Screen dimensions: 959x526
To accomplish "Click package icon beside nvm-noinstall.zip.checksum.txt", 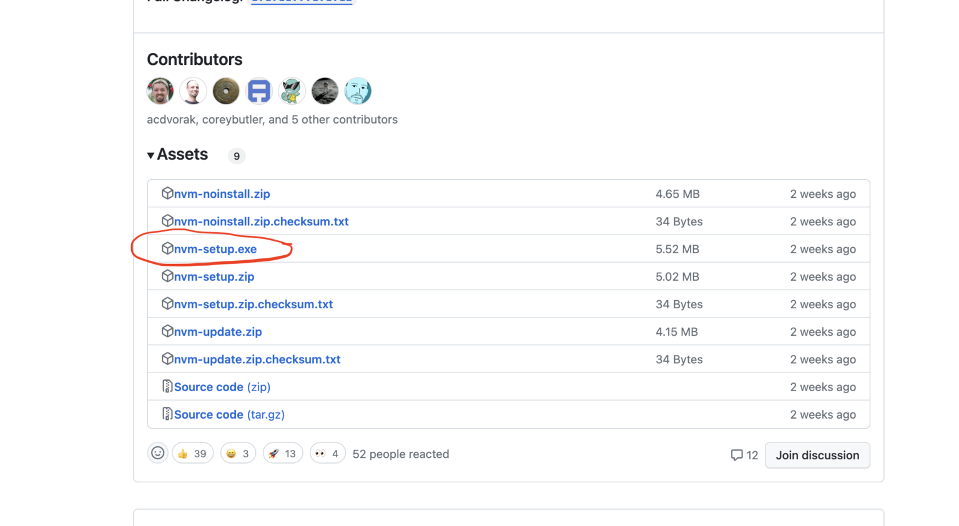I will click(167, 221).
